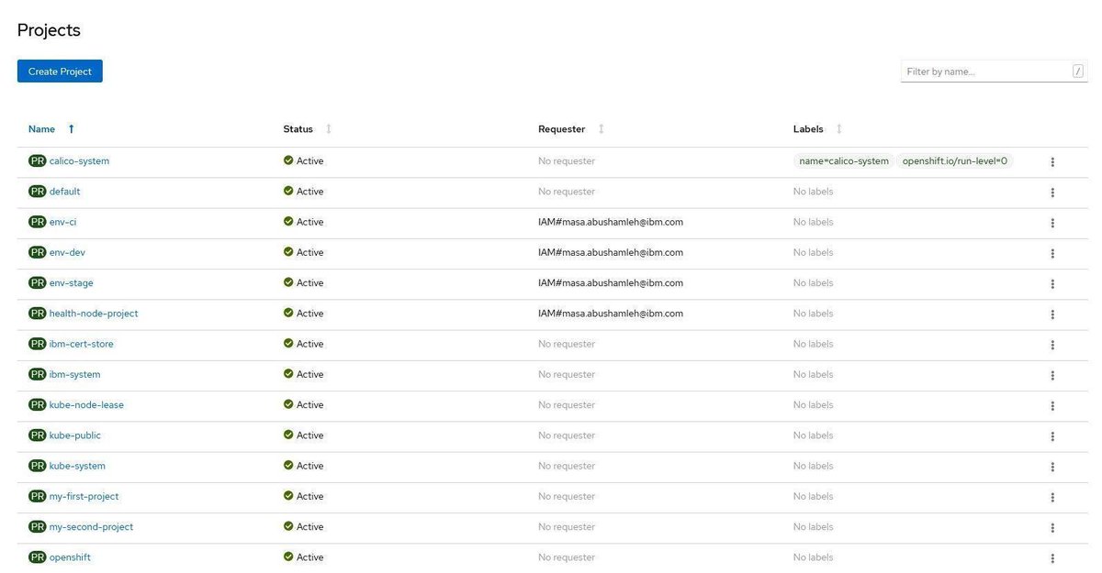Open kebab menu for kube-system row
1102x573 pixels.
pyautogui.click(x=1052, y=466)
